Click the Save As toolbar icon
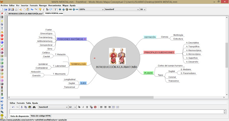Screen dimensions: 229x121 [12, 9]
